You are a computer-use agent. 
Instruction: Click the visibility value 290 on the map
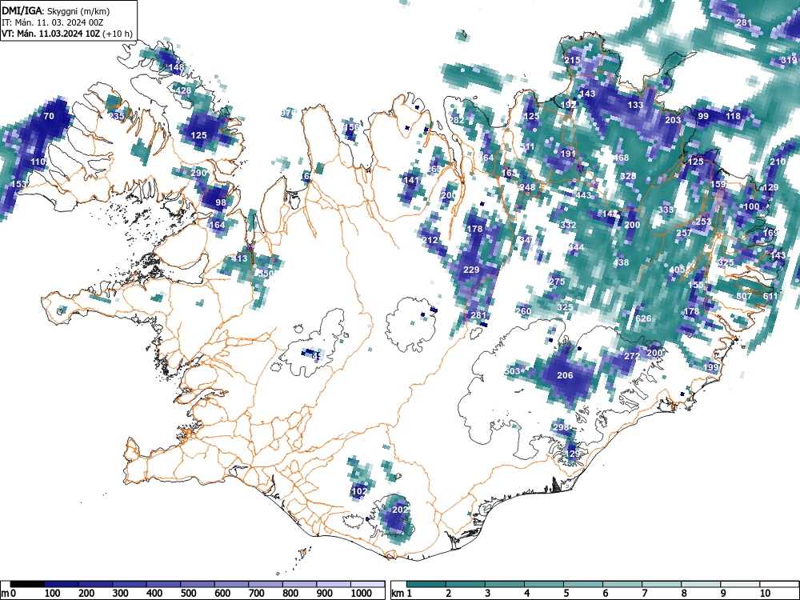click(x=198, y=173)
